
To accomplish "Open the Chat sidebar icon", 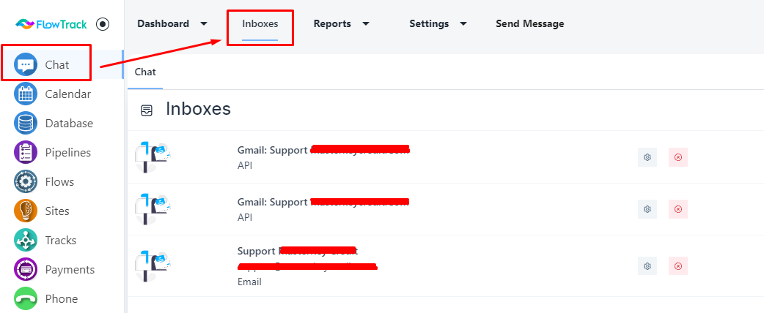I will pos(26,64).
